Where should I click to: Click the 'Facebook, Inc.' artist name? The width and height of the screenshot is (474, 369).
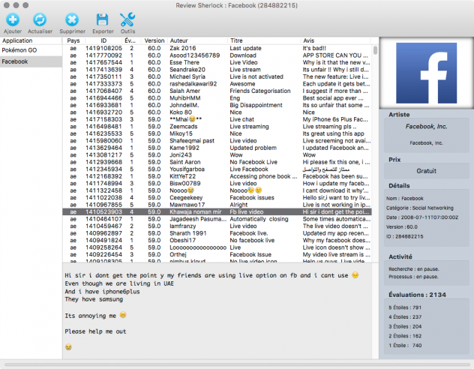pyautogui.click(x=426, y=127)
